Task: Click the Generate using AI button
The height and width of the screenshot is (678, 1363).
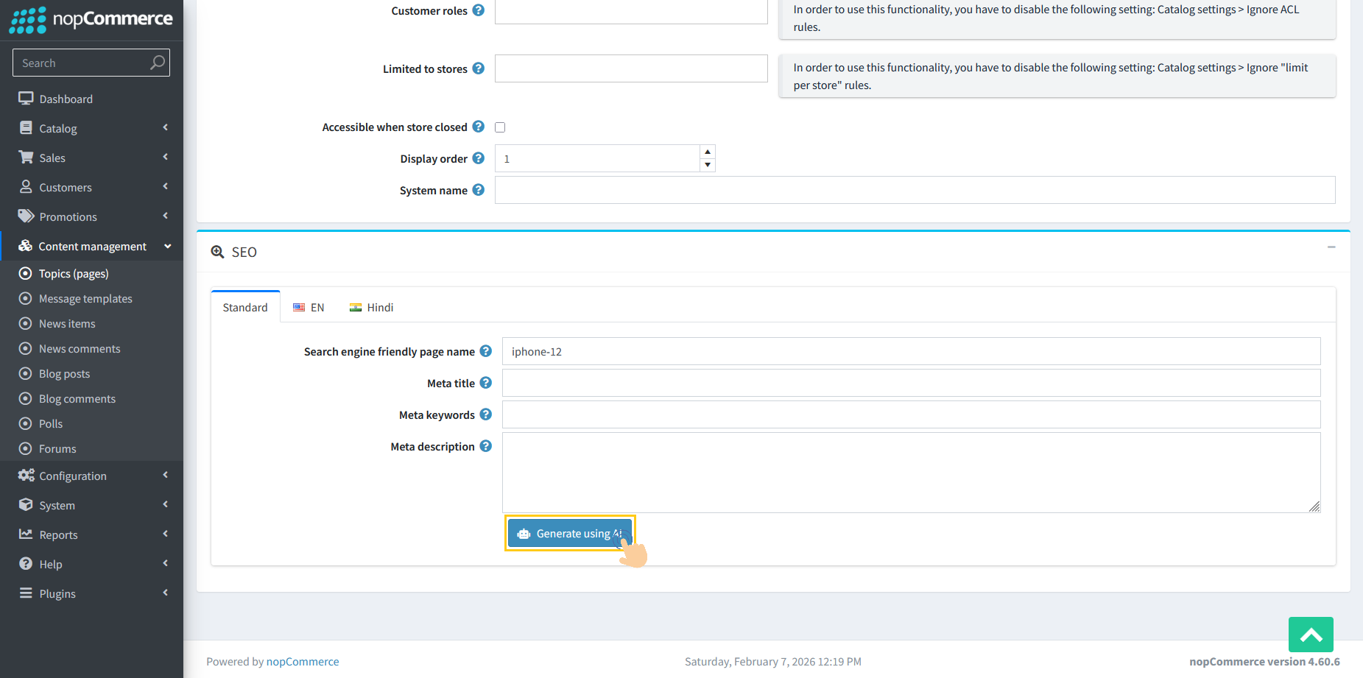Action: tap(570, 533)
